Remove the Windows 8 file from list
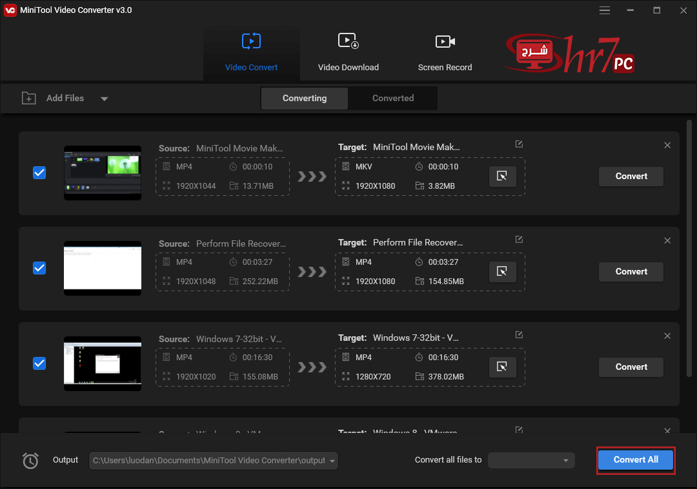 point(667,430)
